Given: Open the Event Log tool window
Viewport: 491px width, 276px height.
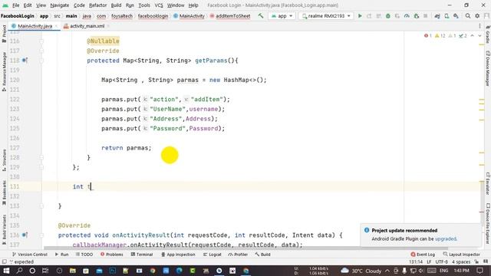Looking at the screenshot, I should (x=423, y=255).
